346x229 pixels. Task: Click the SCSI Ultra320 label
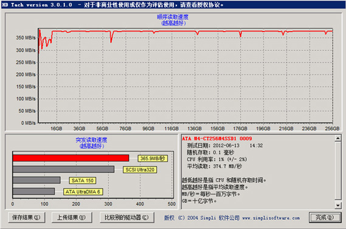tap(140, 170)
